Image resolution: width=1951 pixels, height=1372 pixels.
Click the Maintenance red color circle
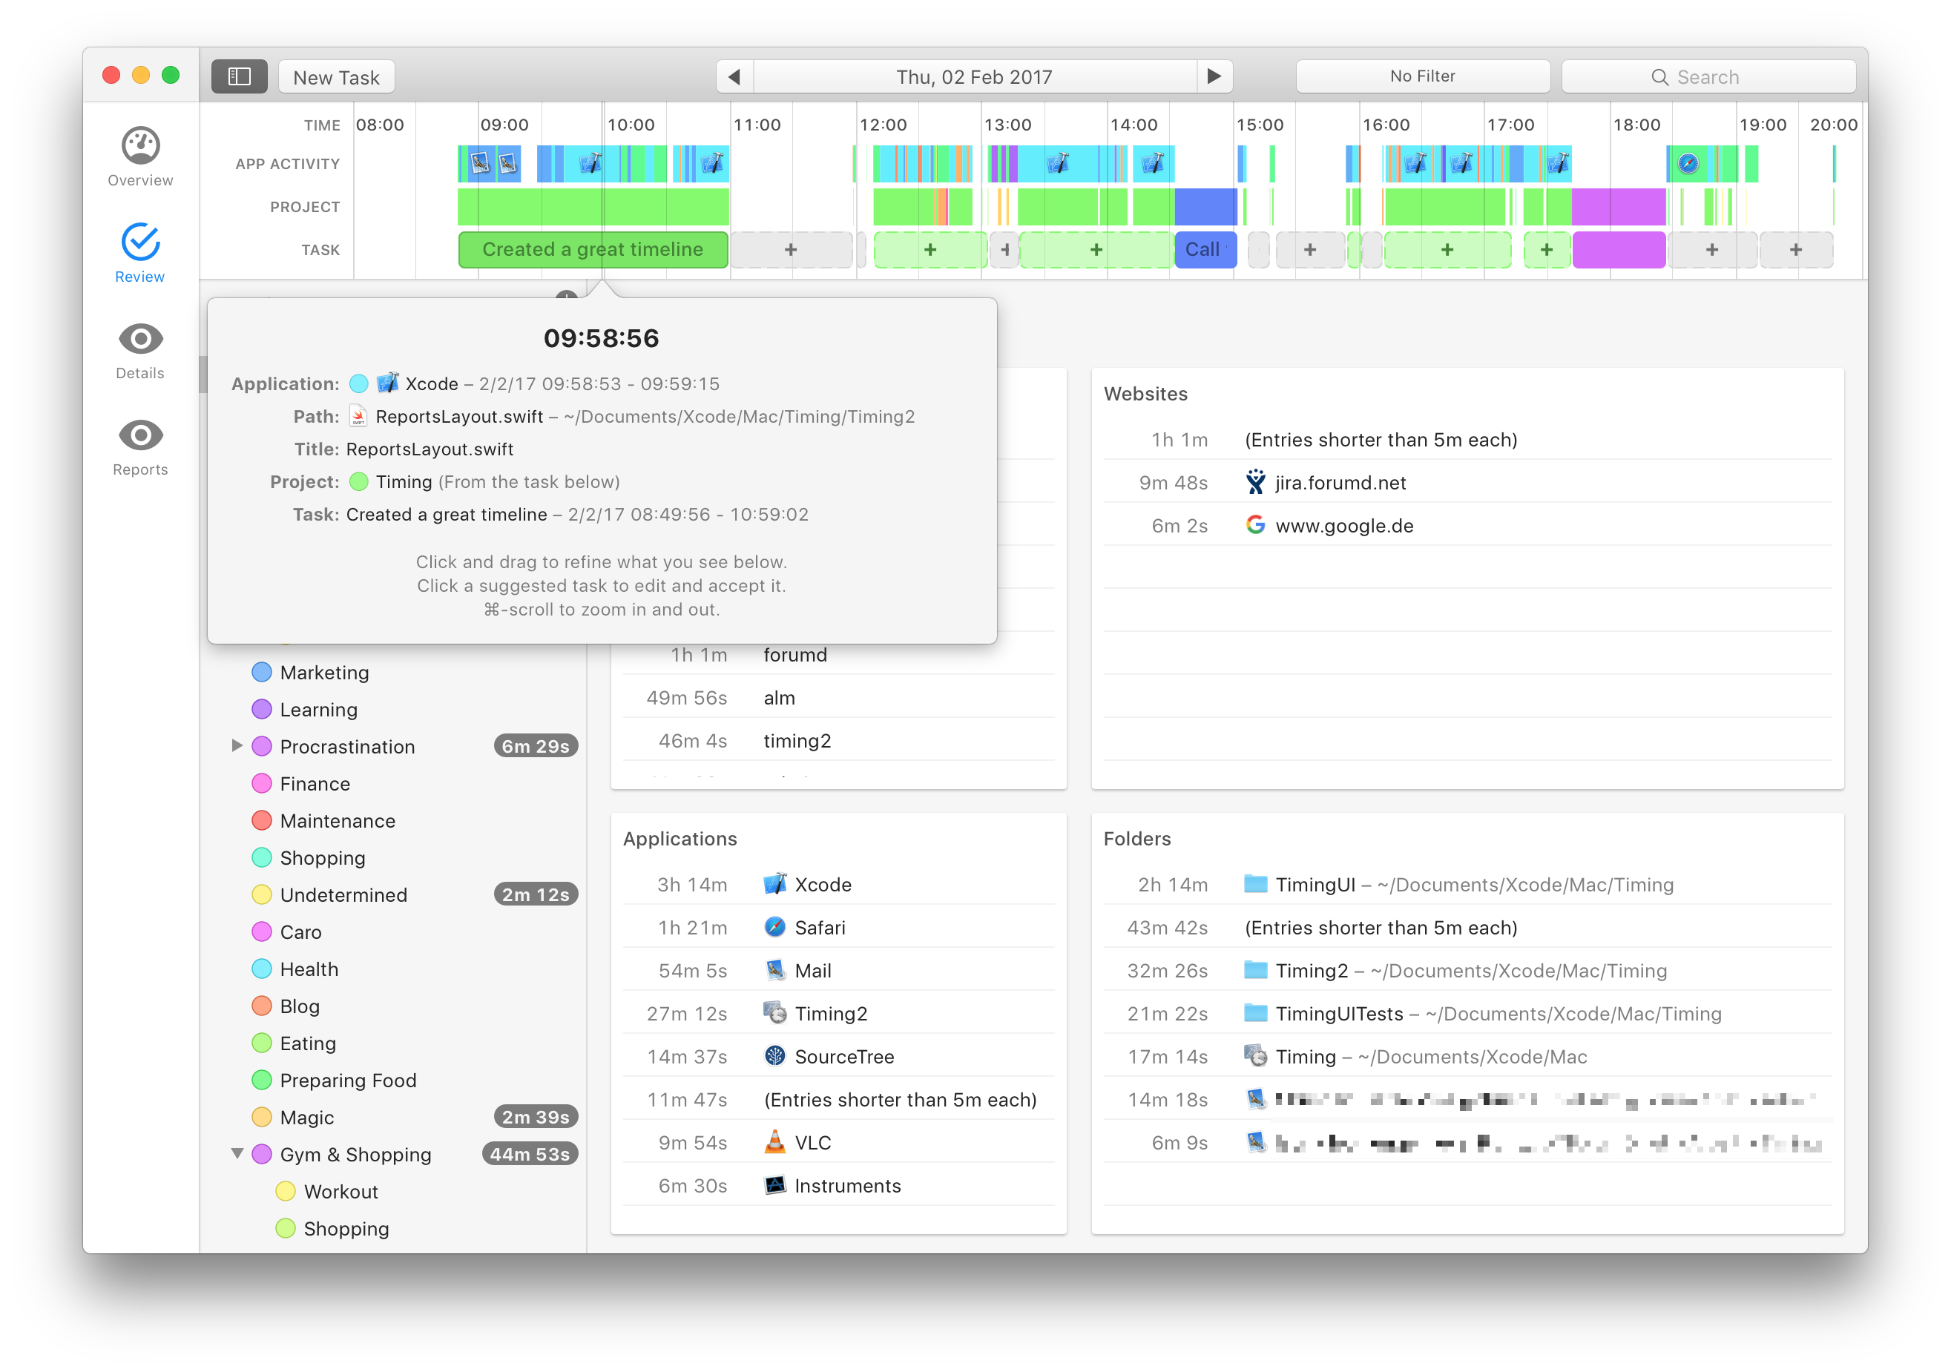[x=262, y=821]
